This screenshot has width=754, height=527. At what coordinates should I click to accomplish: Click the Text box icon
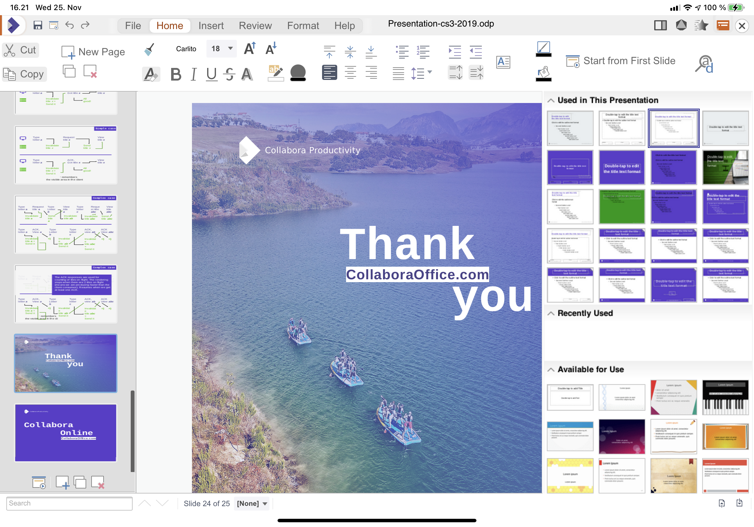(x=503, y=62)
